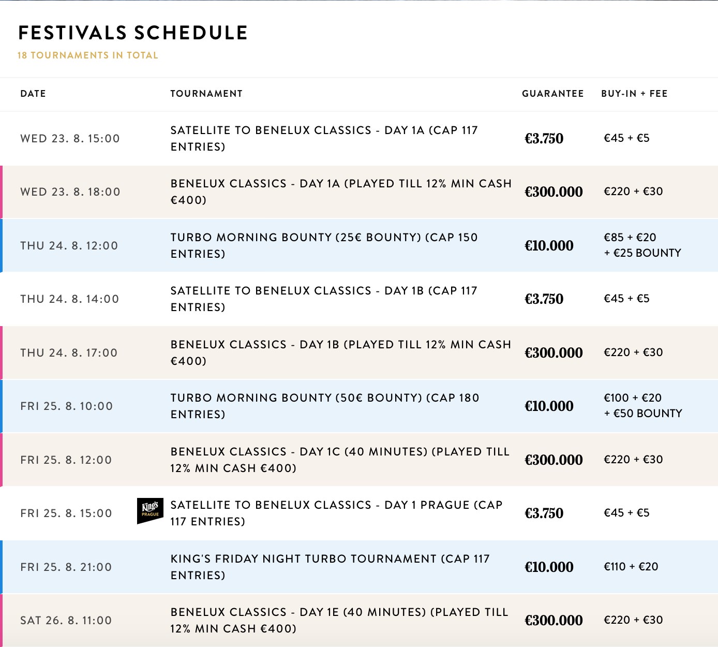Select King's Friday Night Turbo Tournament

[x=330, y=567]
